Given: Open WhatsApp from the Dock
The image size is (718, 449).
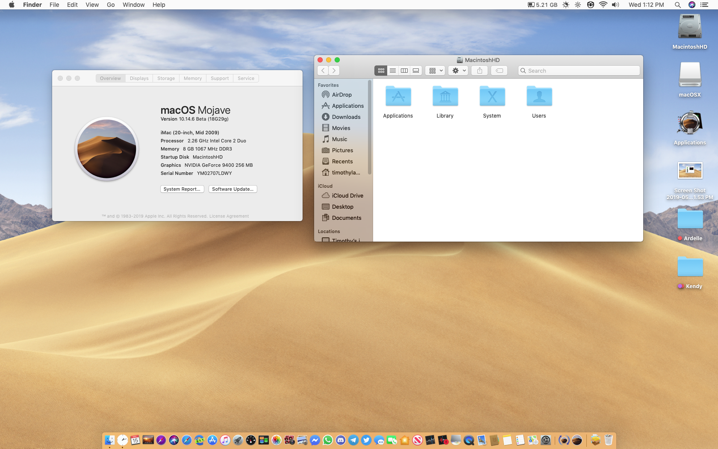Looking at the screenshot, I should (x=328, y=440).
